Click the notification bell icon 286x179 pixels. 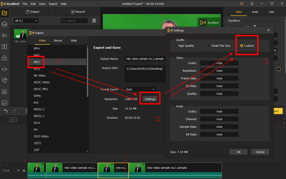coord(252,4)
